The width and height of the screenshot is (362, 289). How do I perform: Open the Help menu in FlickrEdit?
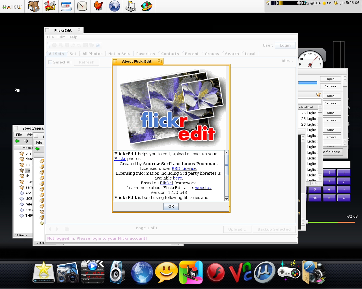73,37
